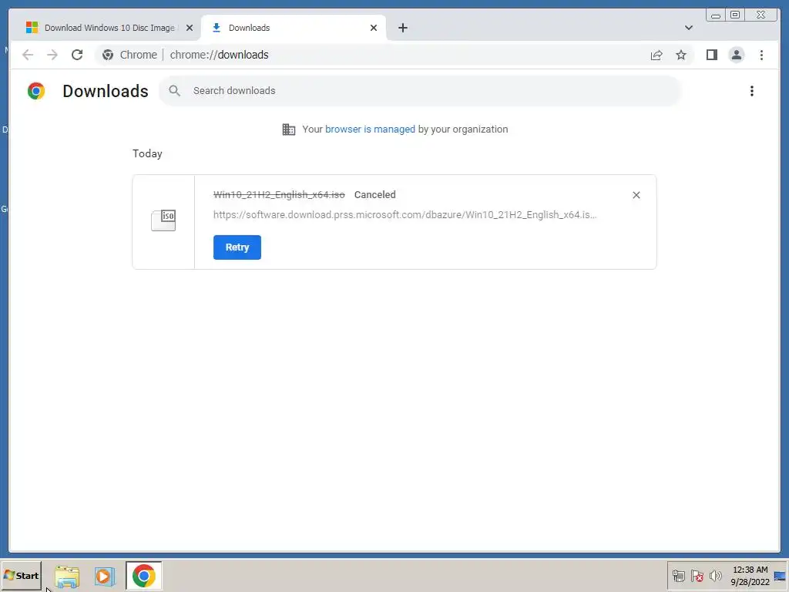Click the Today date heading
The width and height of the screenshot is (789, 592).
coord(147,153)
